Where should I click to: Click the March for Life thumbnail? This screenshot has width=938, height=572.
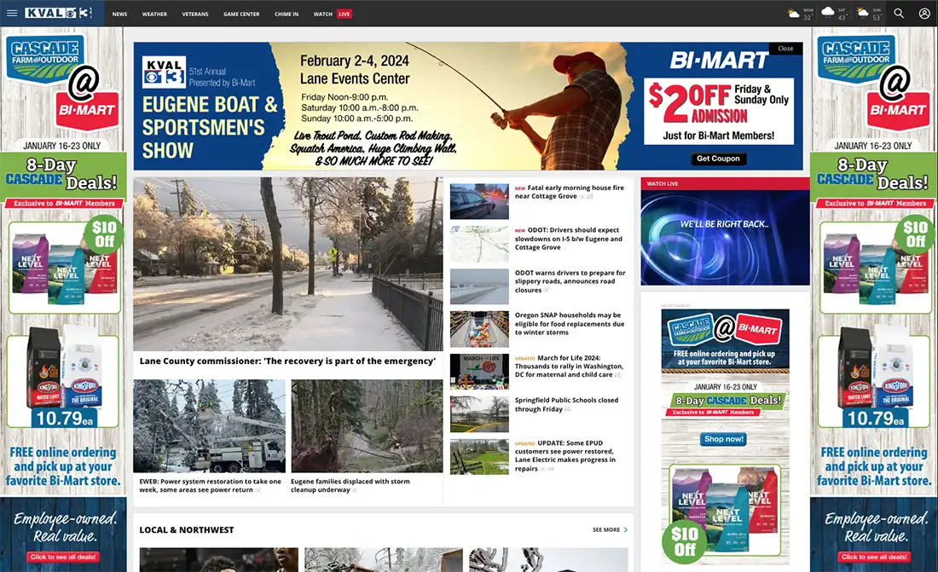pyautogui.click(x=479, y=372)
